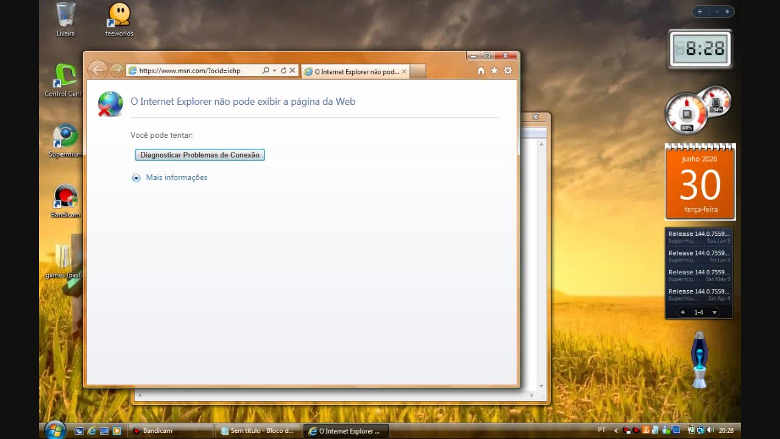Click the Home icon in Internet Explorer
The width and height of the screenshot is (780, 439).
481,71
